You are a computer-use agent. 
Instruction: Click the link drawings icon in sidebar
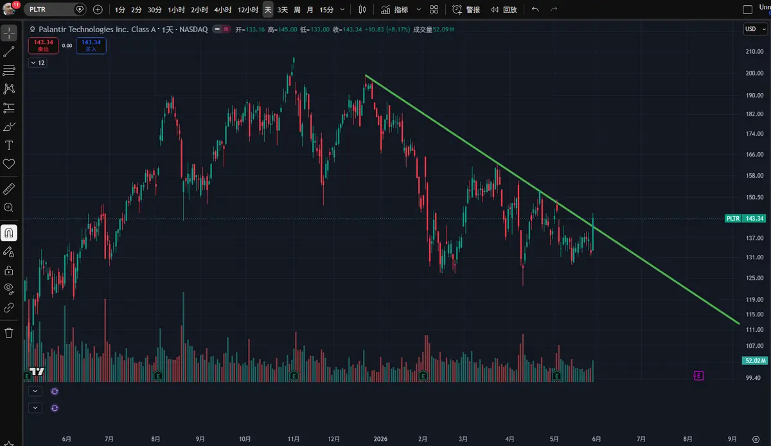pos(9,307)
